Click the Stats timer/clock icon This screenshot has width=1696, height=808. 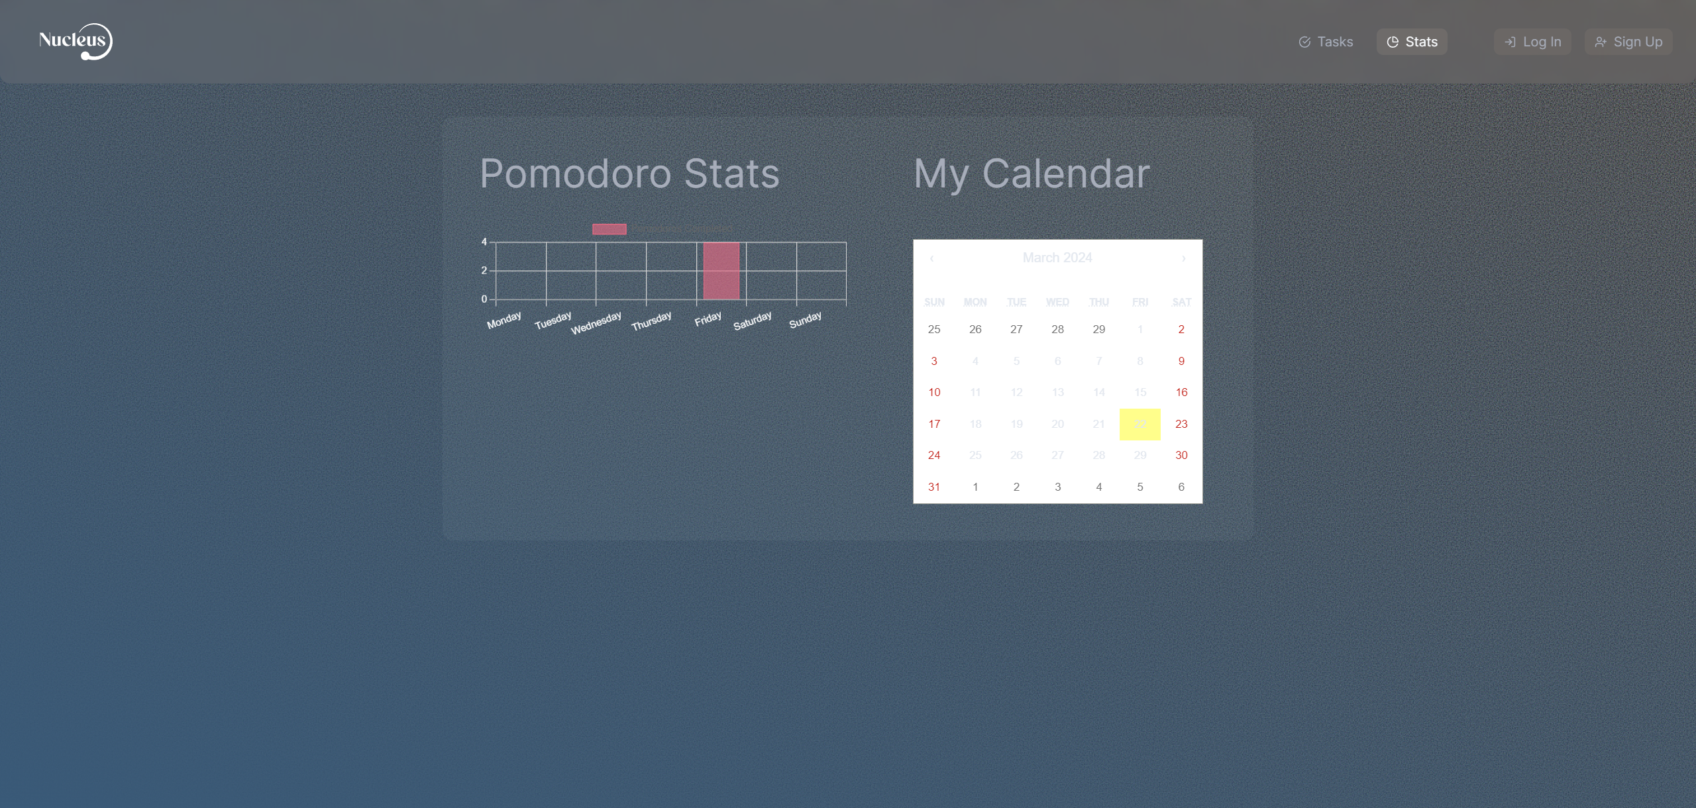[x=1393, y=41]
